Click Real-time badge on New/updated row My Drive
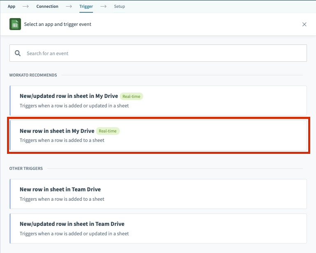 (131, 96)
